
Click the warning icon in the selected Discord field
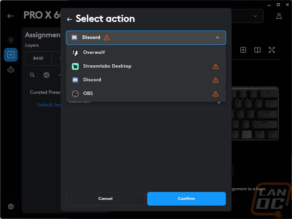[x=107, y=38]
